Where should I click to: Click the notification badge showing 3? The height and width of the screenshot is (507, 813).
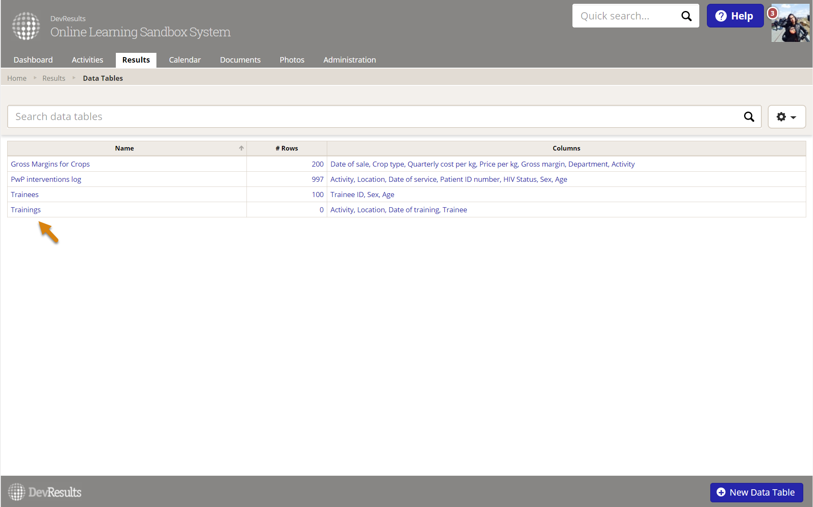point(772,13)
